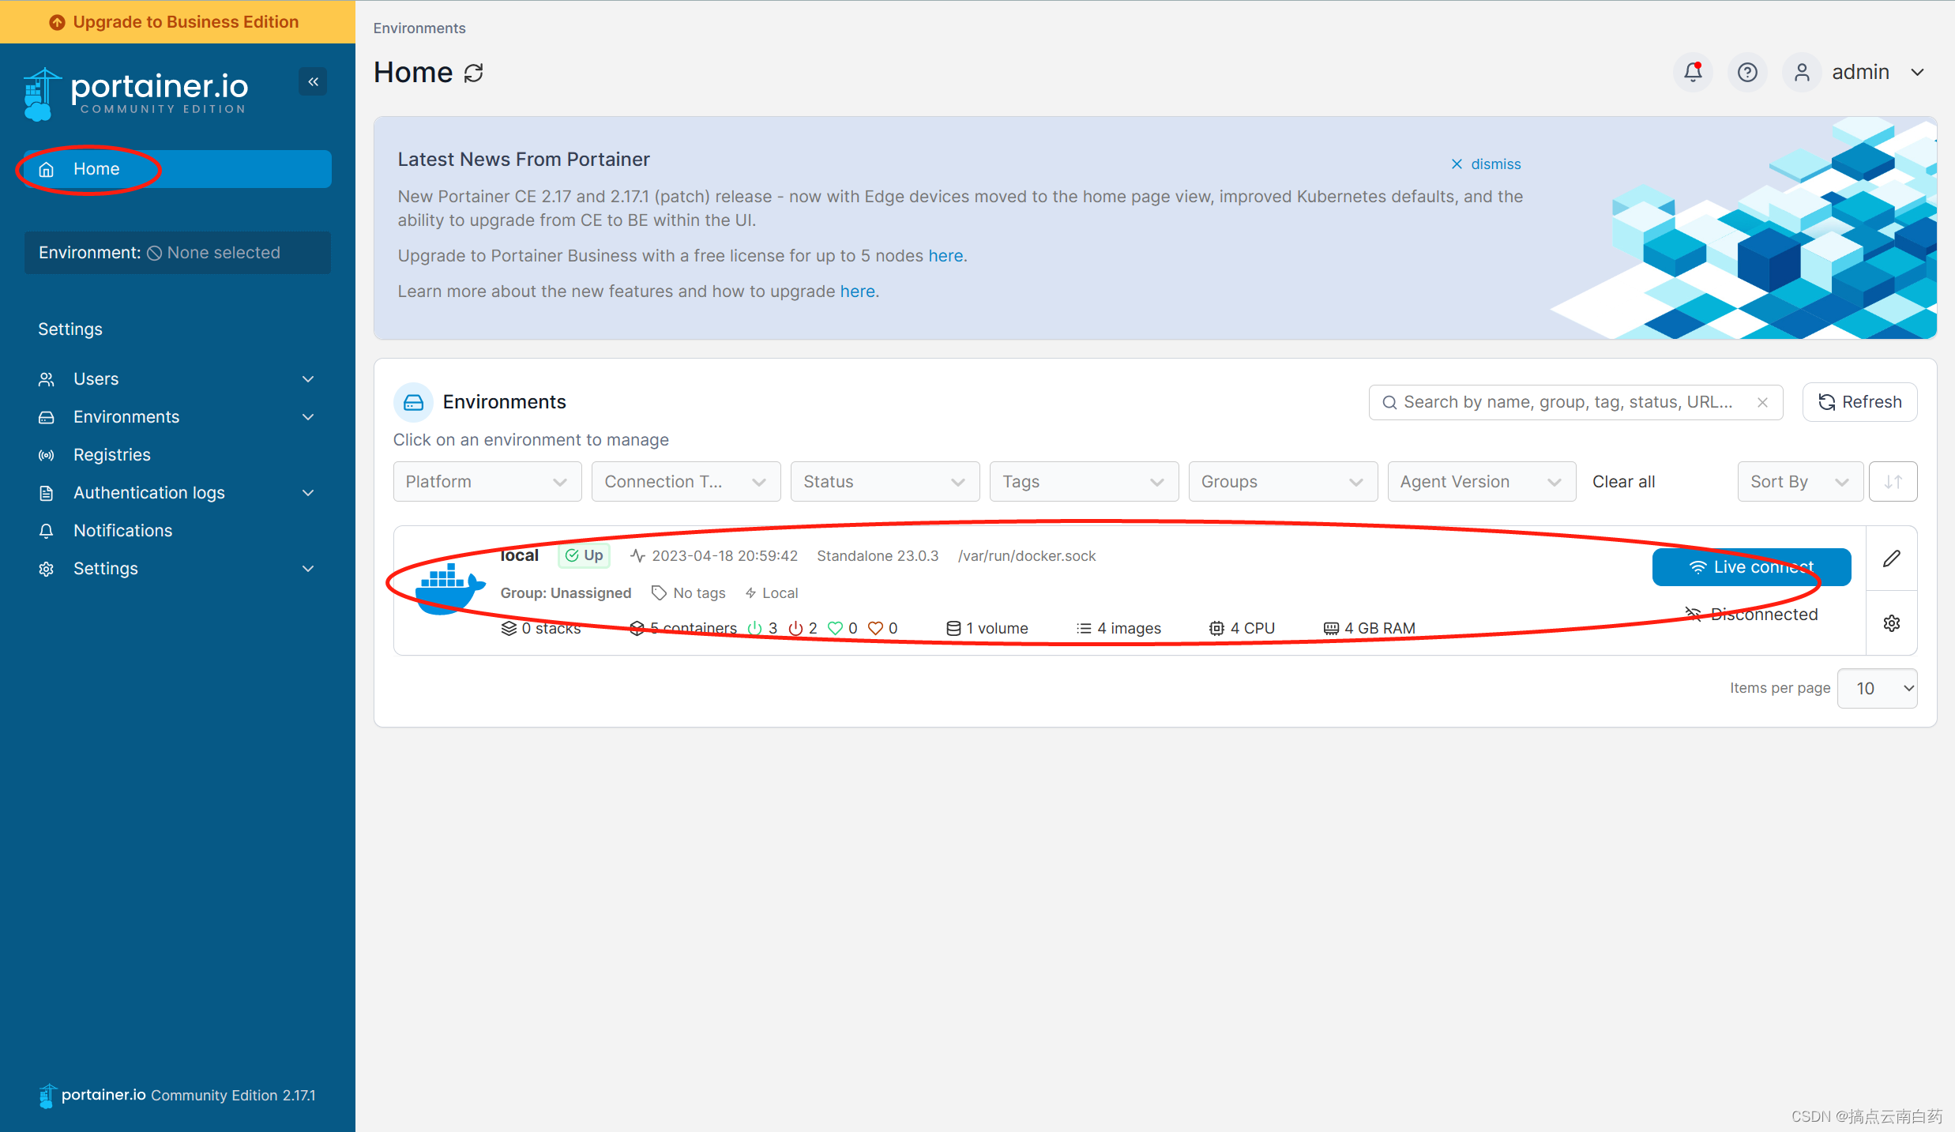Change the items per page selector
Image resolution: width=1955 pixels, height=1132 pixels.
1878,688
